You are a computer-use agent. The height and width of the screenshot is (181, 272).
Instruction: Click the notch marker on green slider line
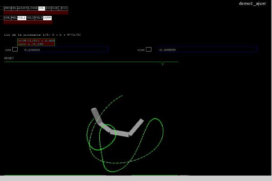[x=162, y=63]
